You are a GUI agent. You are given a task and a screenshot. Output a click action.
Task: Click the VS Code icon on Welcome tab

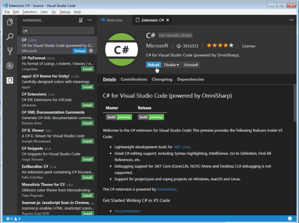click(102, 20)
